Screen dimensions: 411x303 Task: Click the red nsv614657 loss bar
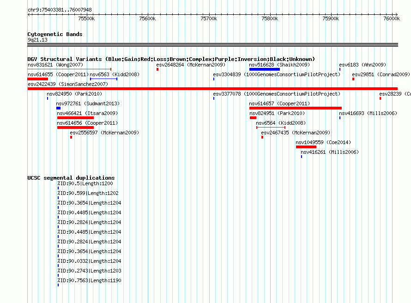[296, 108]
